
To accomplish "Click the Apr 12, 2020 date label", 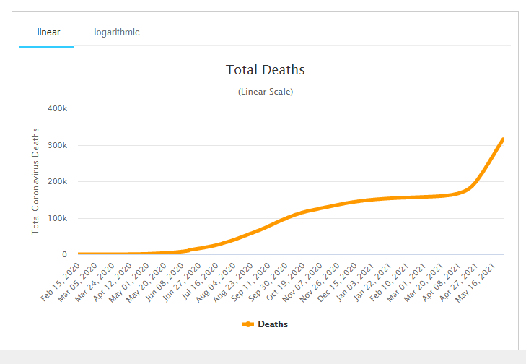I will click(113, 282).
